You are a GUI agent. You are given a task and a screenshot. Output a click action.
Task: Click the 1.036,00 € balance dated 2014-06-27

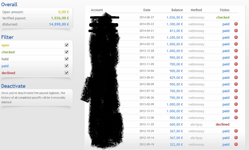tap(175, 17)
